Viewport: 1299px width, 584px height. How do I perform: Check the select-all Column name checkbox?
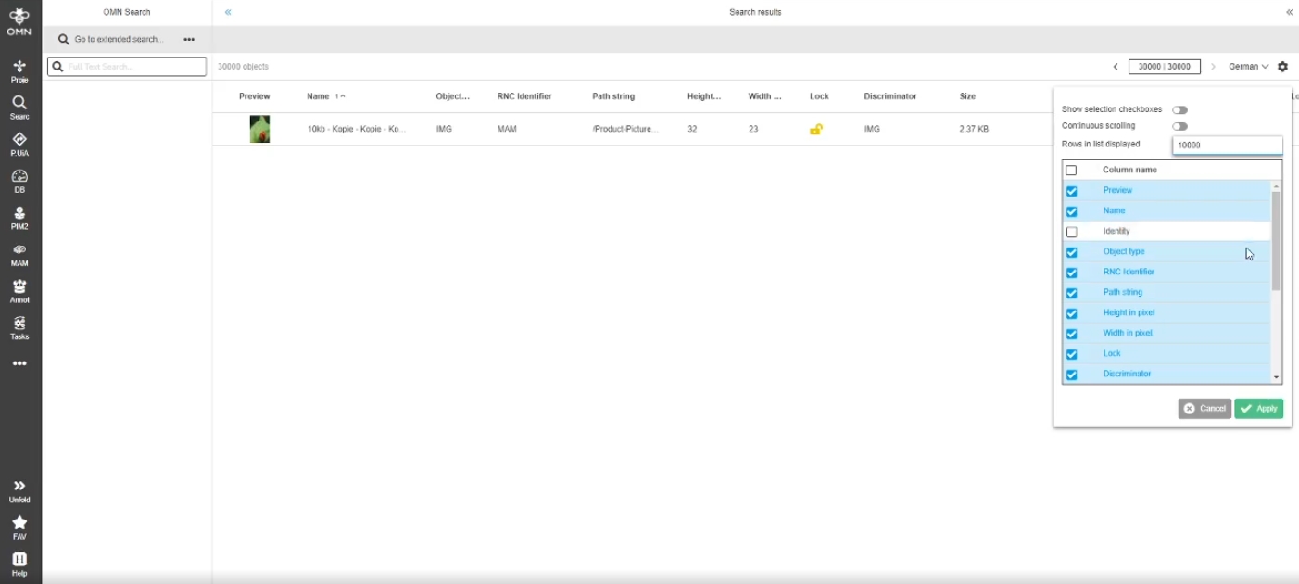(1071, 171)
